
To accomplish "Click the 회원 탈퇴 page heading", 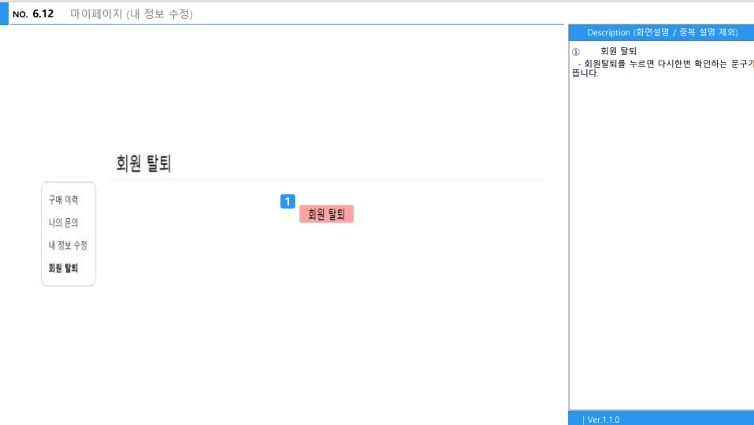I will 143,163.
